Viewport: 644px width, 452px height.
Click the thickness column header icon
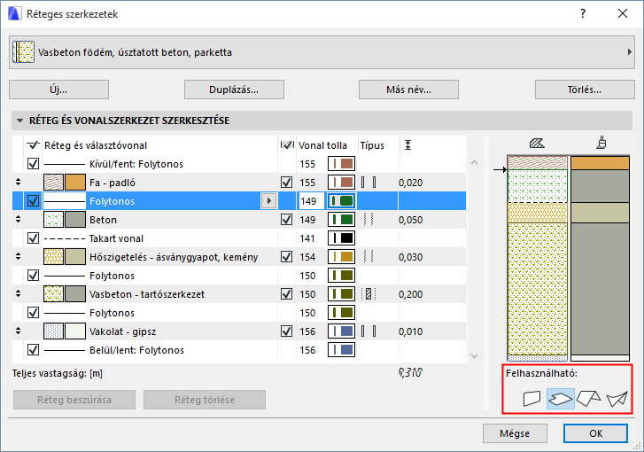point(407,144)
